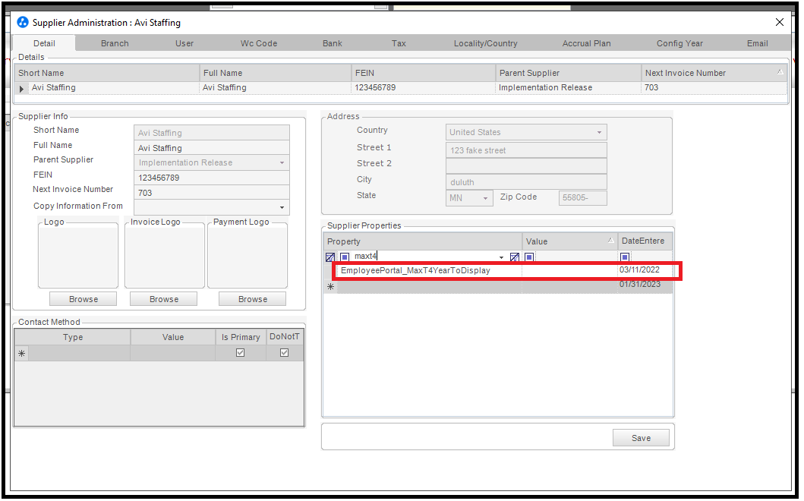
Task: Click new-row asterisk in Contact Method grid
Action: pyautogui.click(x=21, y=353)
